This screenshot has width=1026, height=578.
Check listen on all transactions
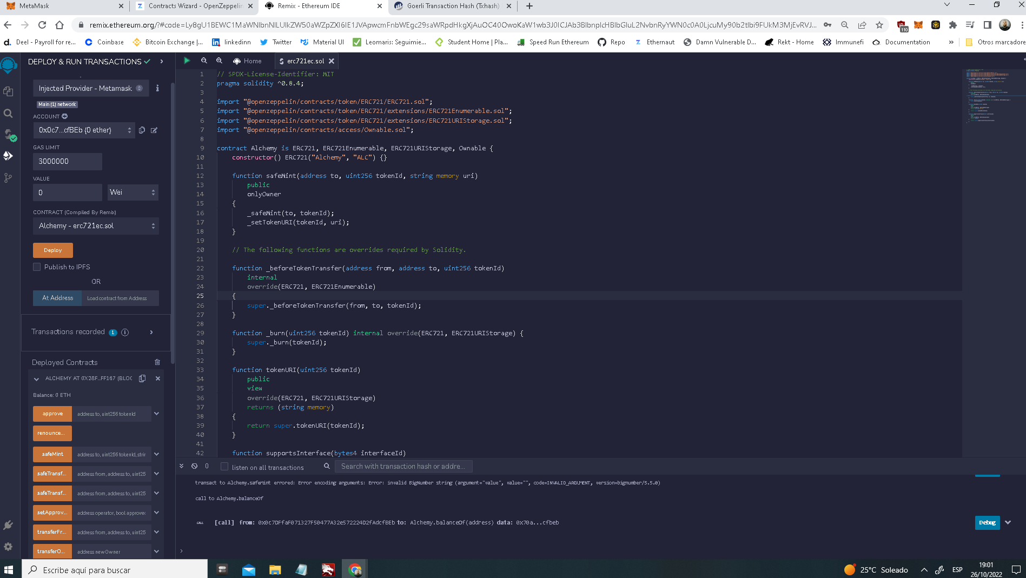click(x=224, y=466)
